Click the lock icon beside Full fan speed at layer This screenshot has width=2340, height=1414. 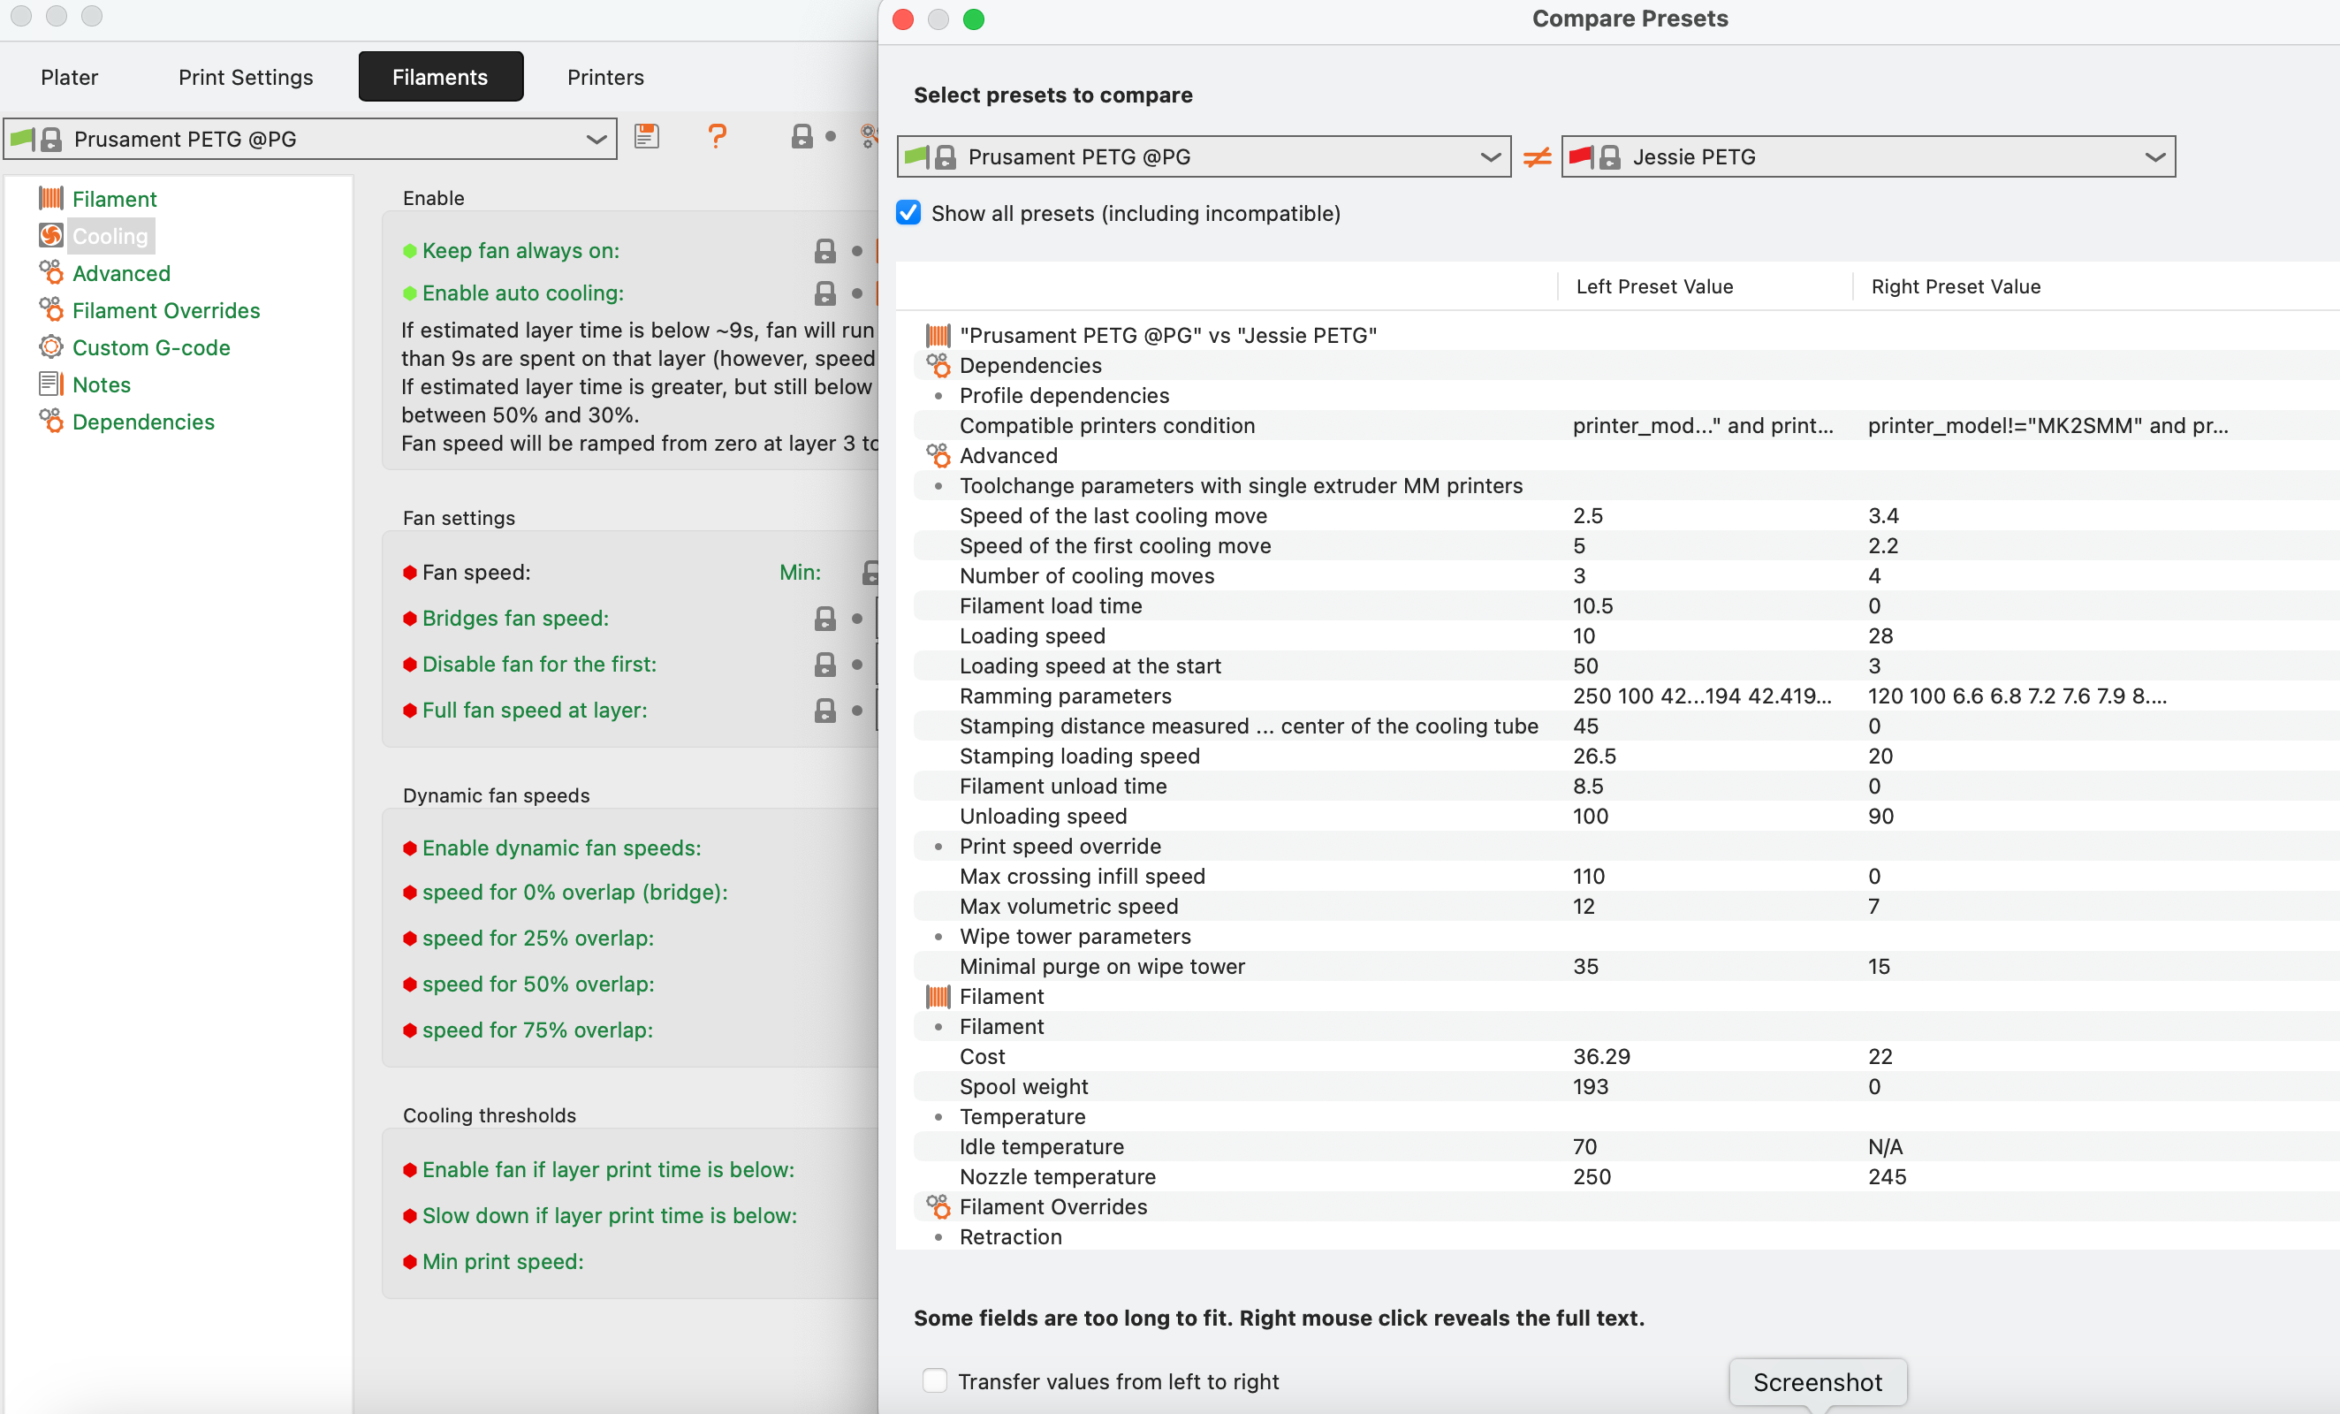825,711
